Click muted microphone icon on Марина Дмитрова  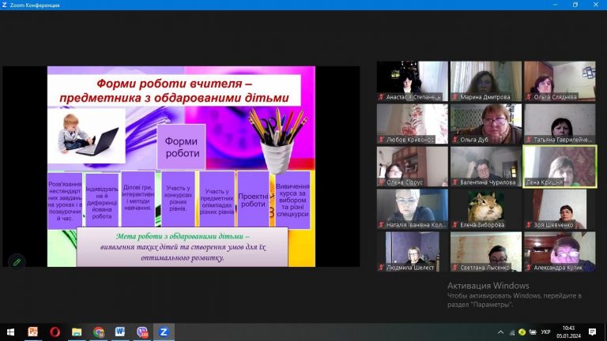pyautogui.click(x=455, y=97)
